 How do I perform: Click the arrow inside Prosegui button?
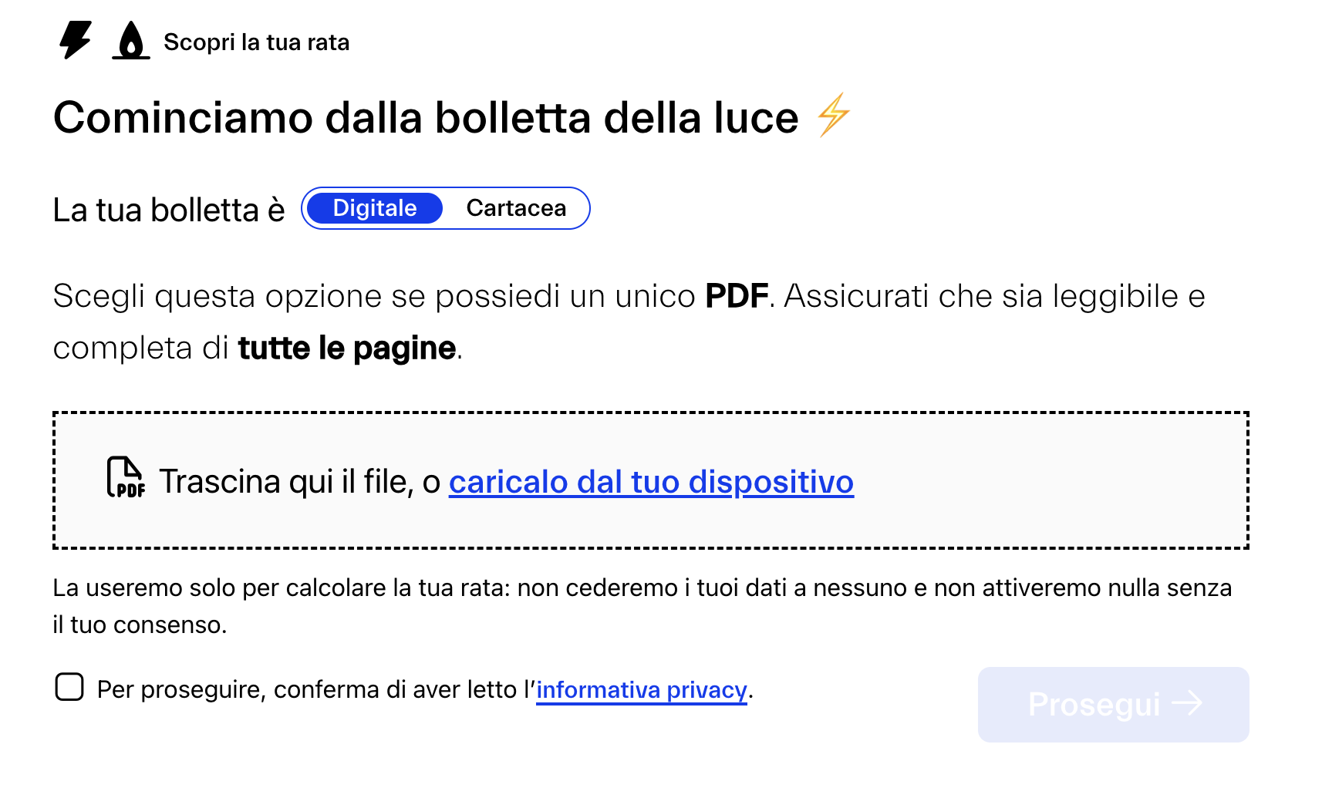point(1187,703)
